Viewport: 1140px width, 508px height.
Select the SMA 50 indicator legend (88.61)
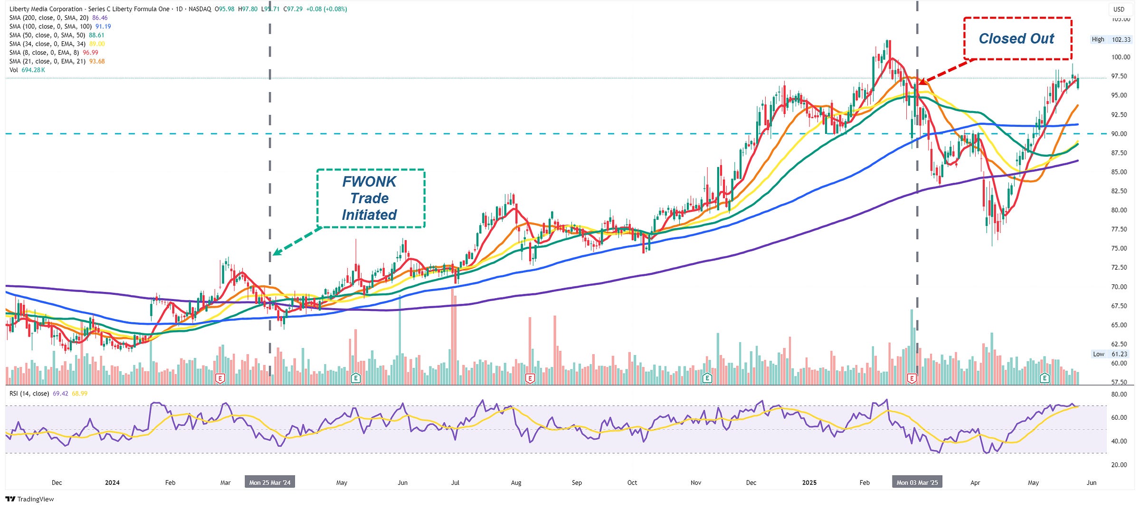[x=57, y=35]
